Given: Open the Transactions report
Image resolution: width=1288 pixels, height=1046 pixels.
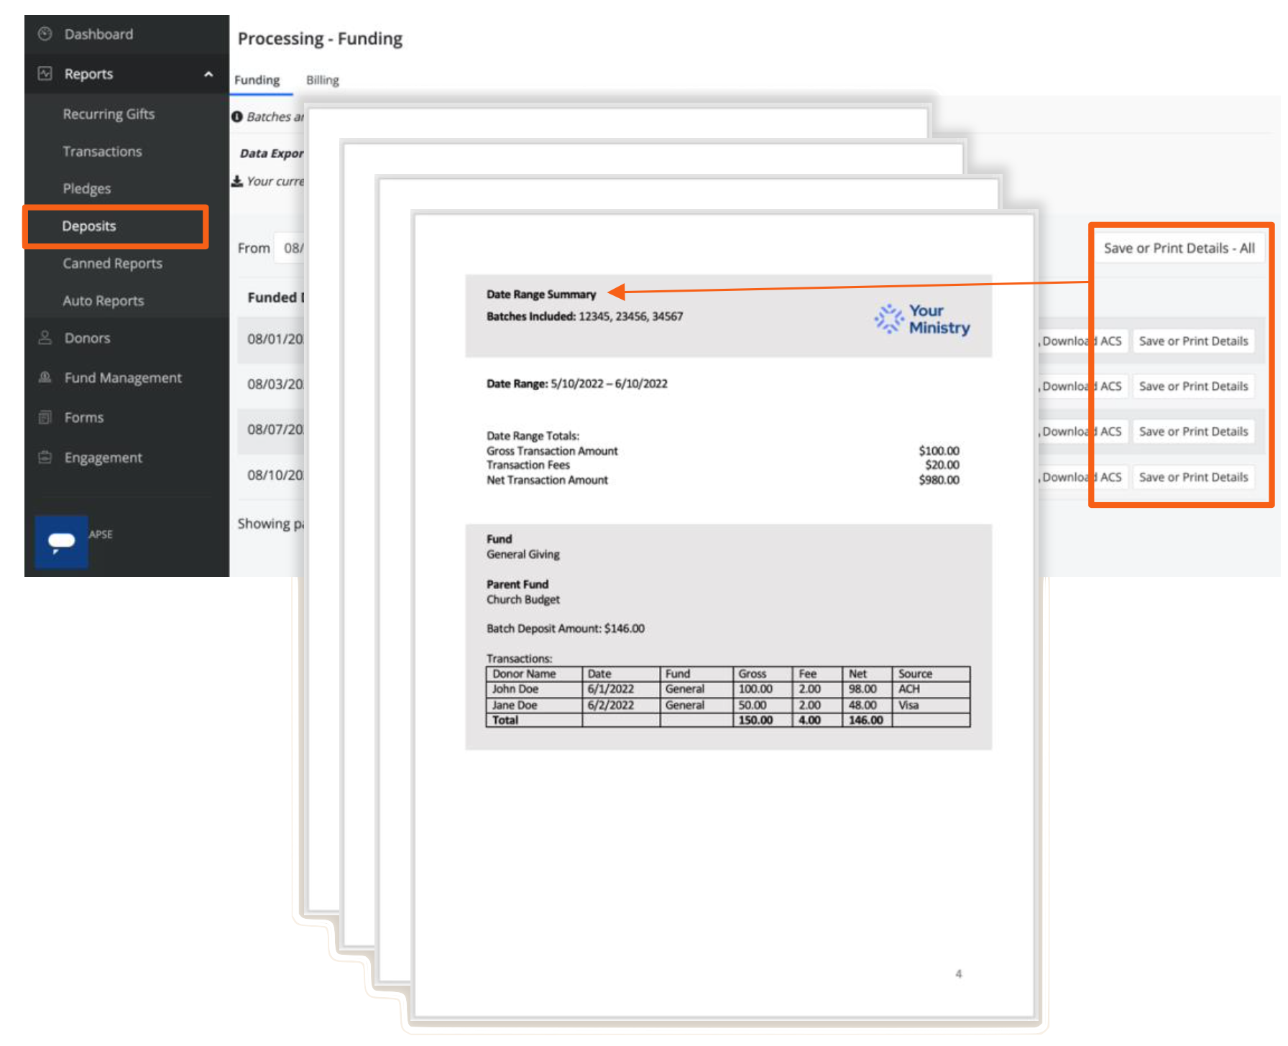Looking at the screenshot, I should click(x=102, y=152).
